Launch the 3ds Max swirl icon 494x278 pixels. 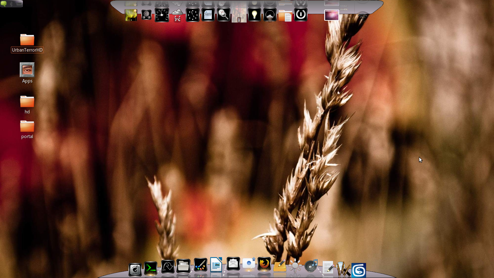[x=359, y=270]
